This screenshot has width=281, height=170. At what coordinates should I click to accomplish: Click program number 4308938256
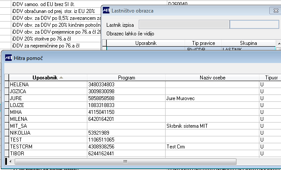[x=101, y=147]
